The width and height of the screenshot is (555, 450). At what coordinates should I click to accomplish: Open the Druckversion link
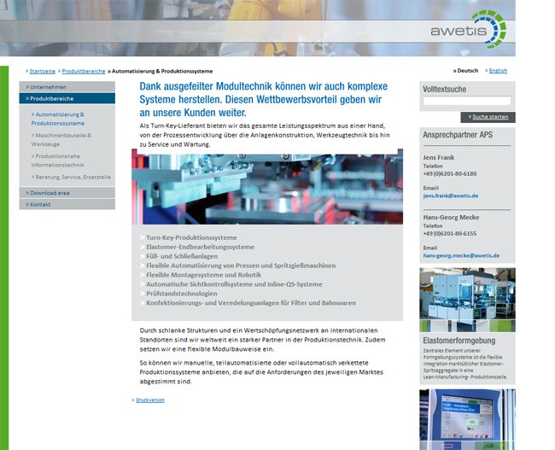149,400
